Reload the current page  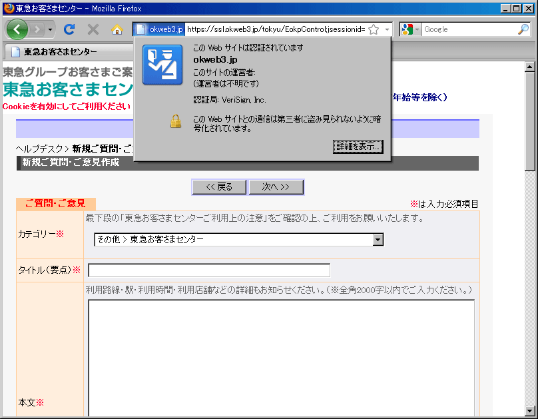[69, 30]
